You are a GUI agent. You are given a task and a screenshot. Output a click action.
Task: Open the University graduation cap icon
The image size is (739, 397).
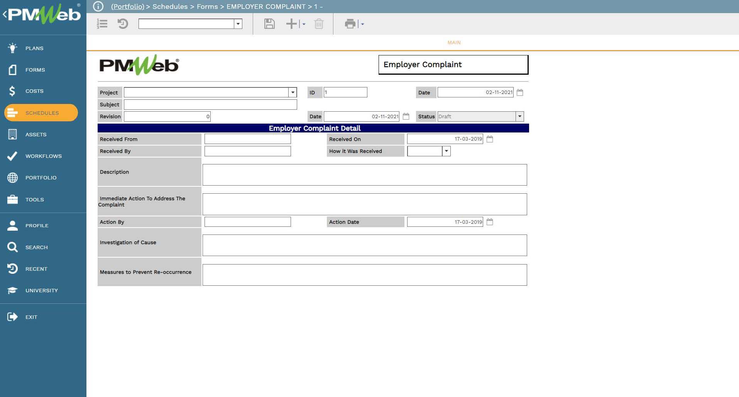12,290
